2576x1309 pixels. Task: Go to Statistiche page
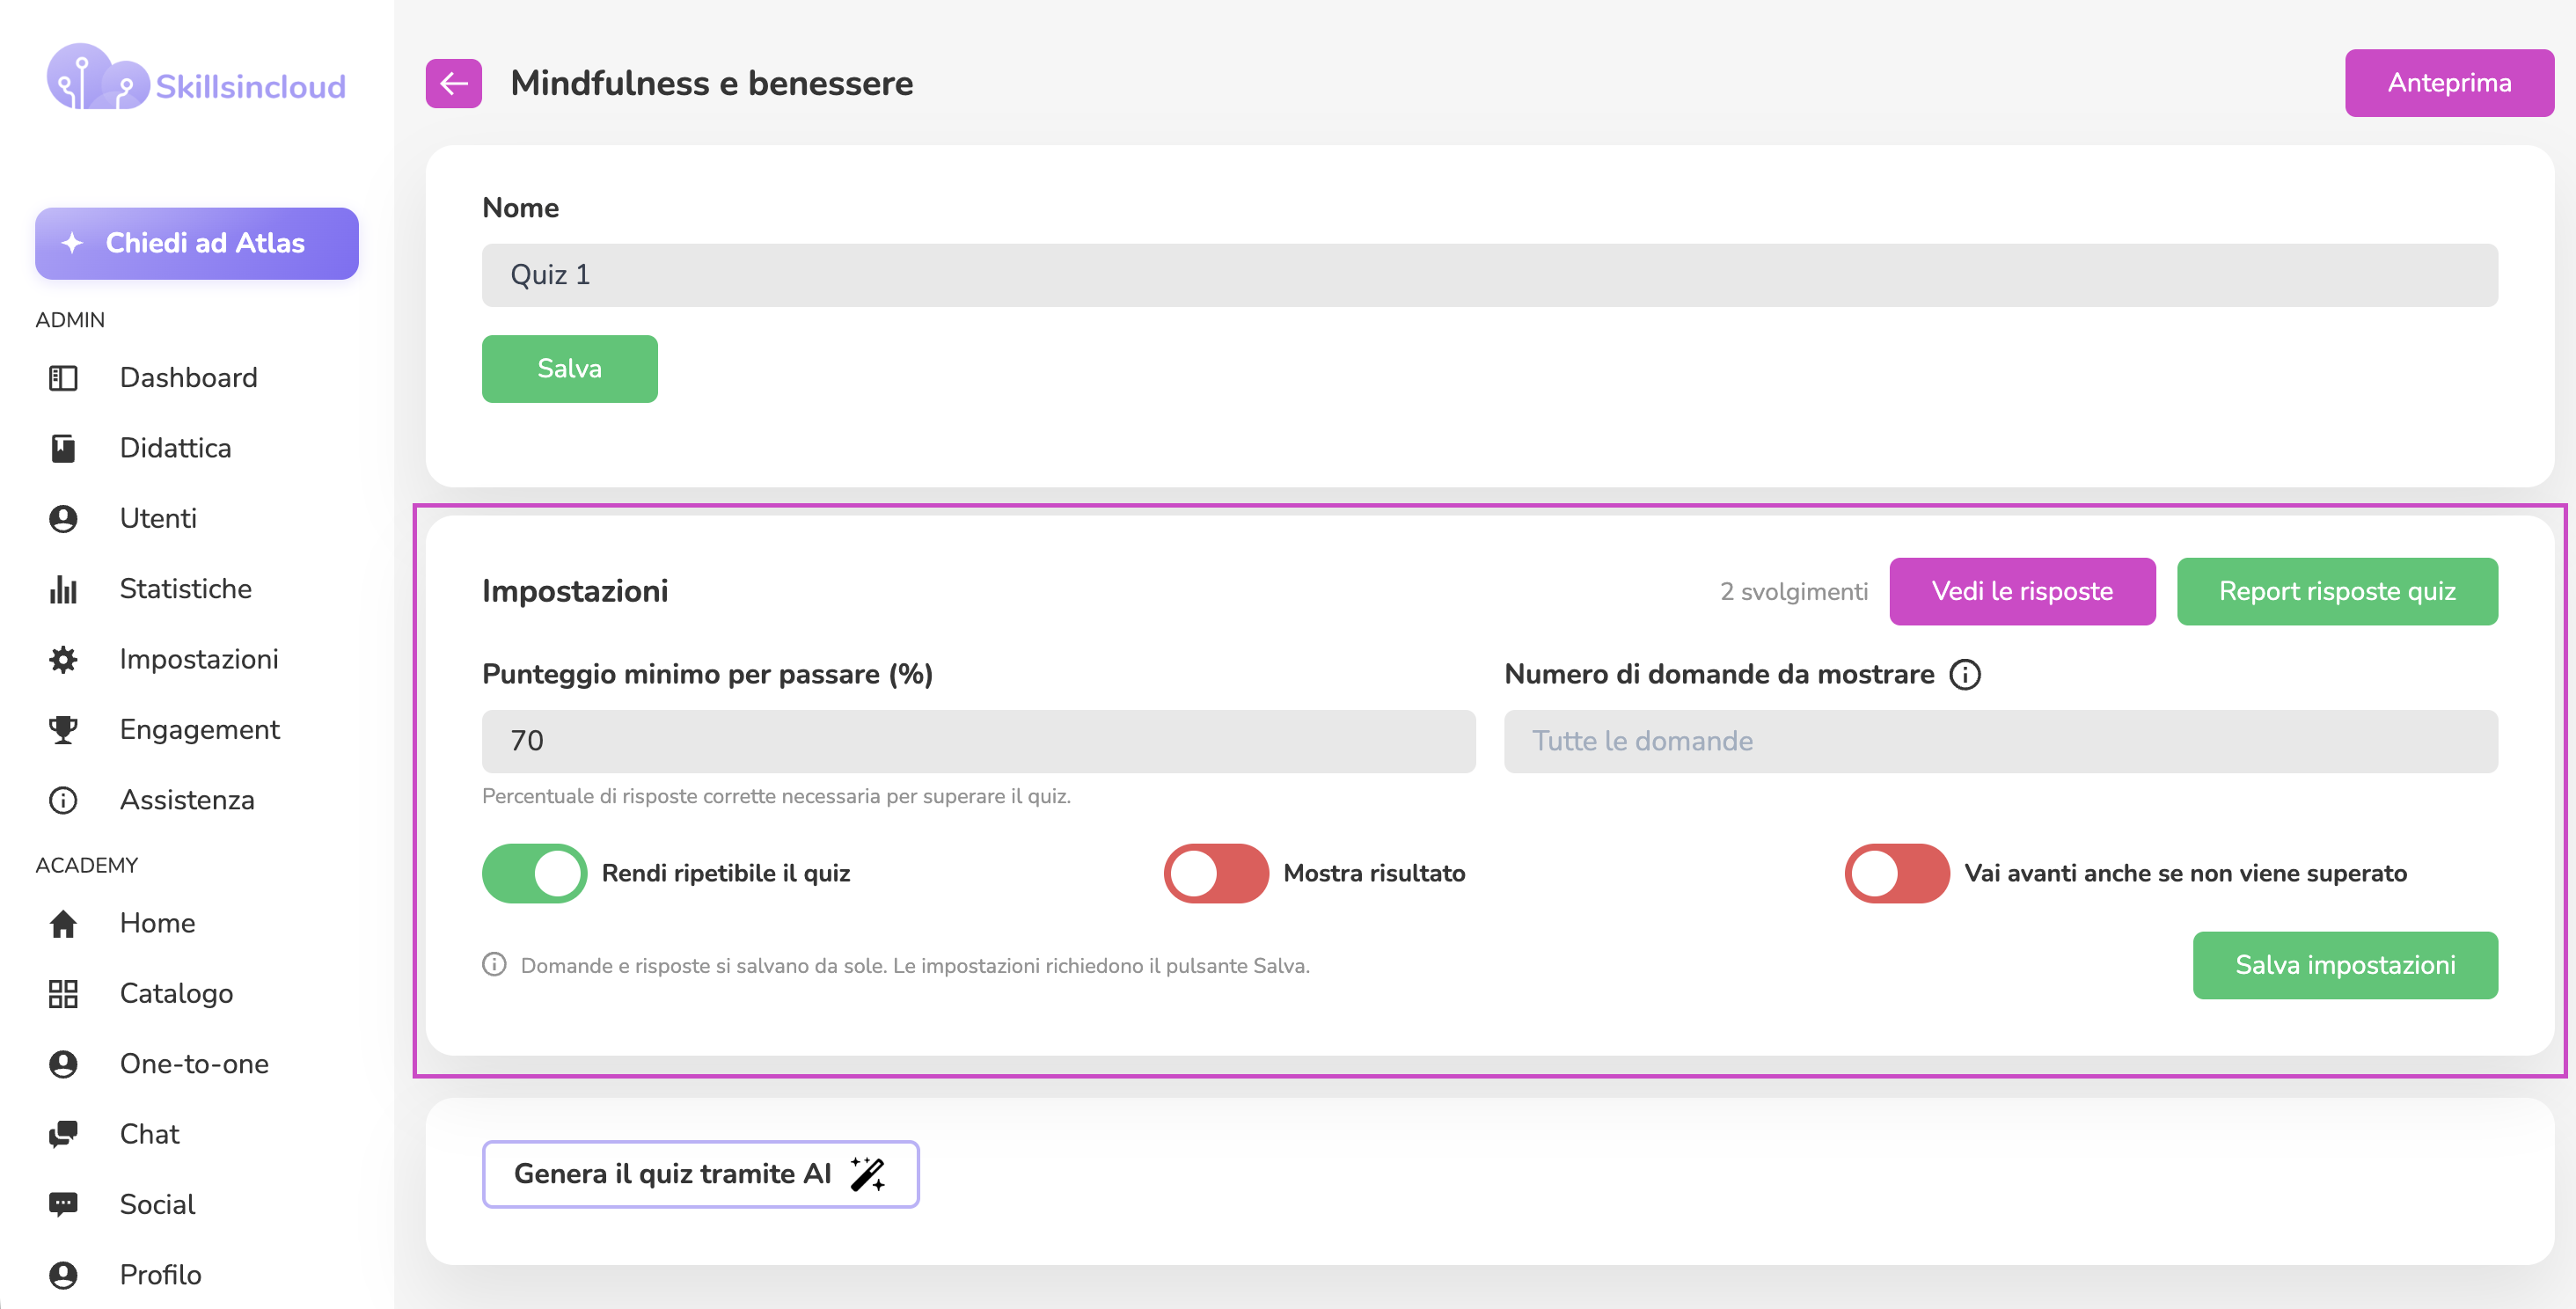(x=185, y=589)
